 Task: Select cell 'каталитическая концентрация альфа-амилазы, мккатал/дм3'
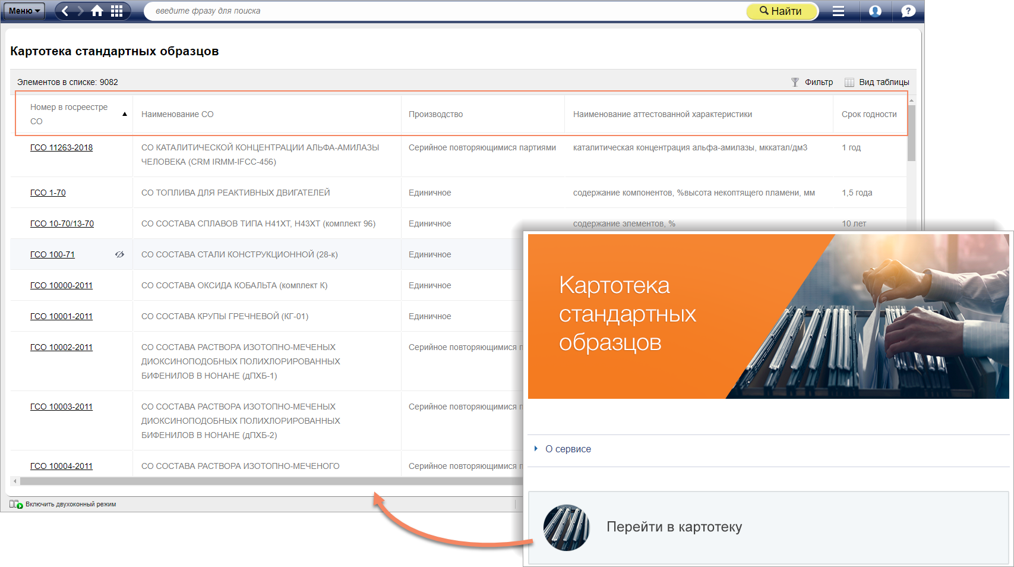[x=690, y=147]
